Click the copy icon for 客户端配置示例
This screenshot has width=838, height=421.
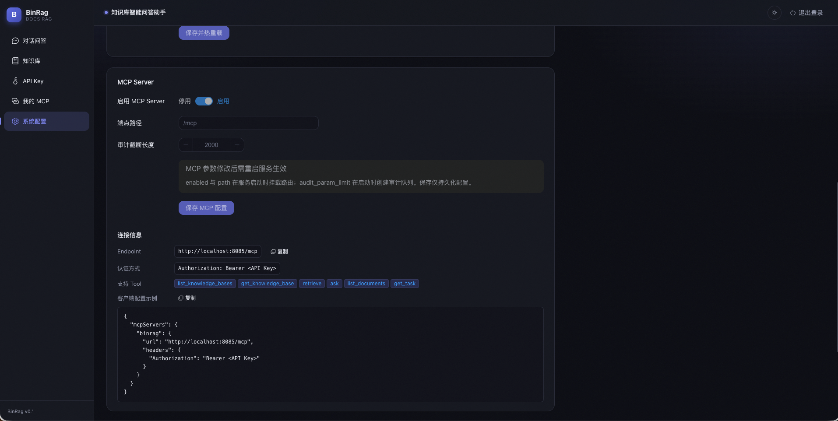click(181, 298)
